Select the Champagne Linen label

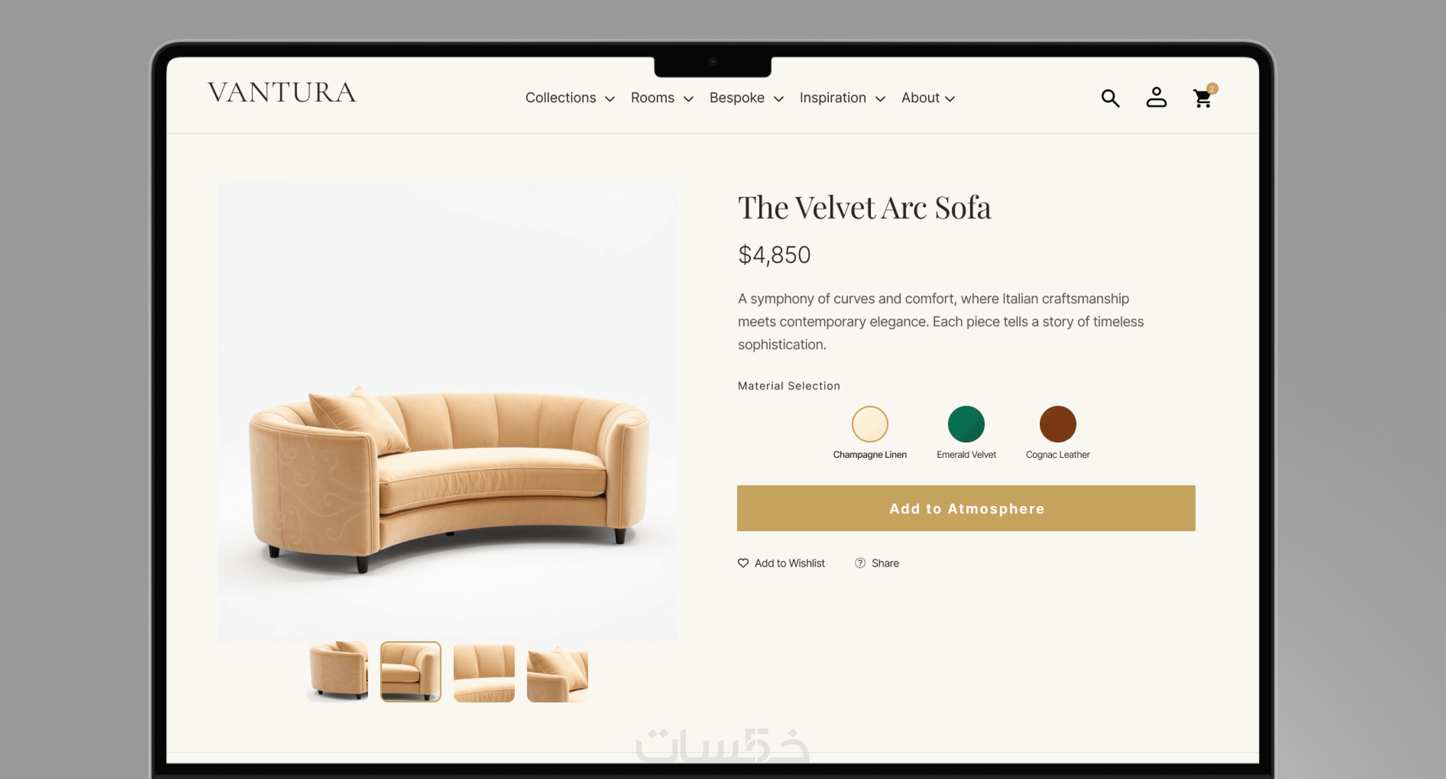(x=870, y=454)
